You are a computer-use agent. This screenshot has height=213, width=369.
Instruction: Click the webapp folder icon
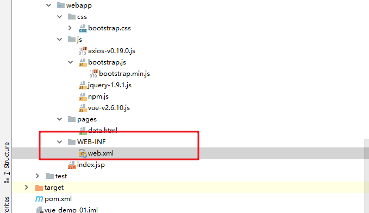pos(61,5)
